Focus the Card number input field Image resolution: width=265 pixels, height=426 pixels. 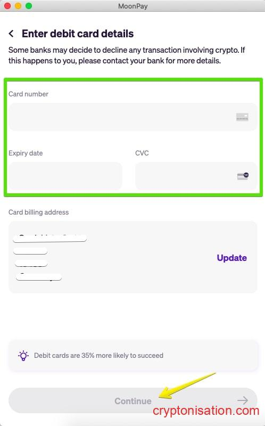pyautogui.click(x=133, y=117)
